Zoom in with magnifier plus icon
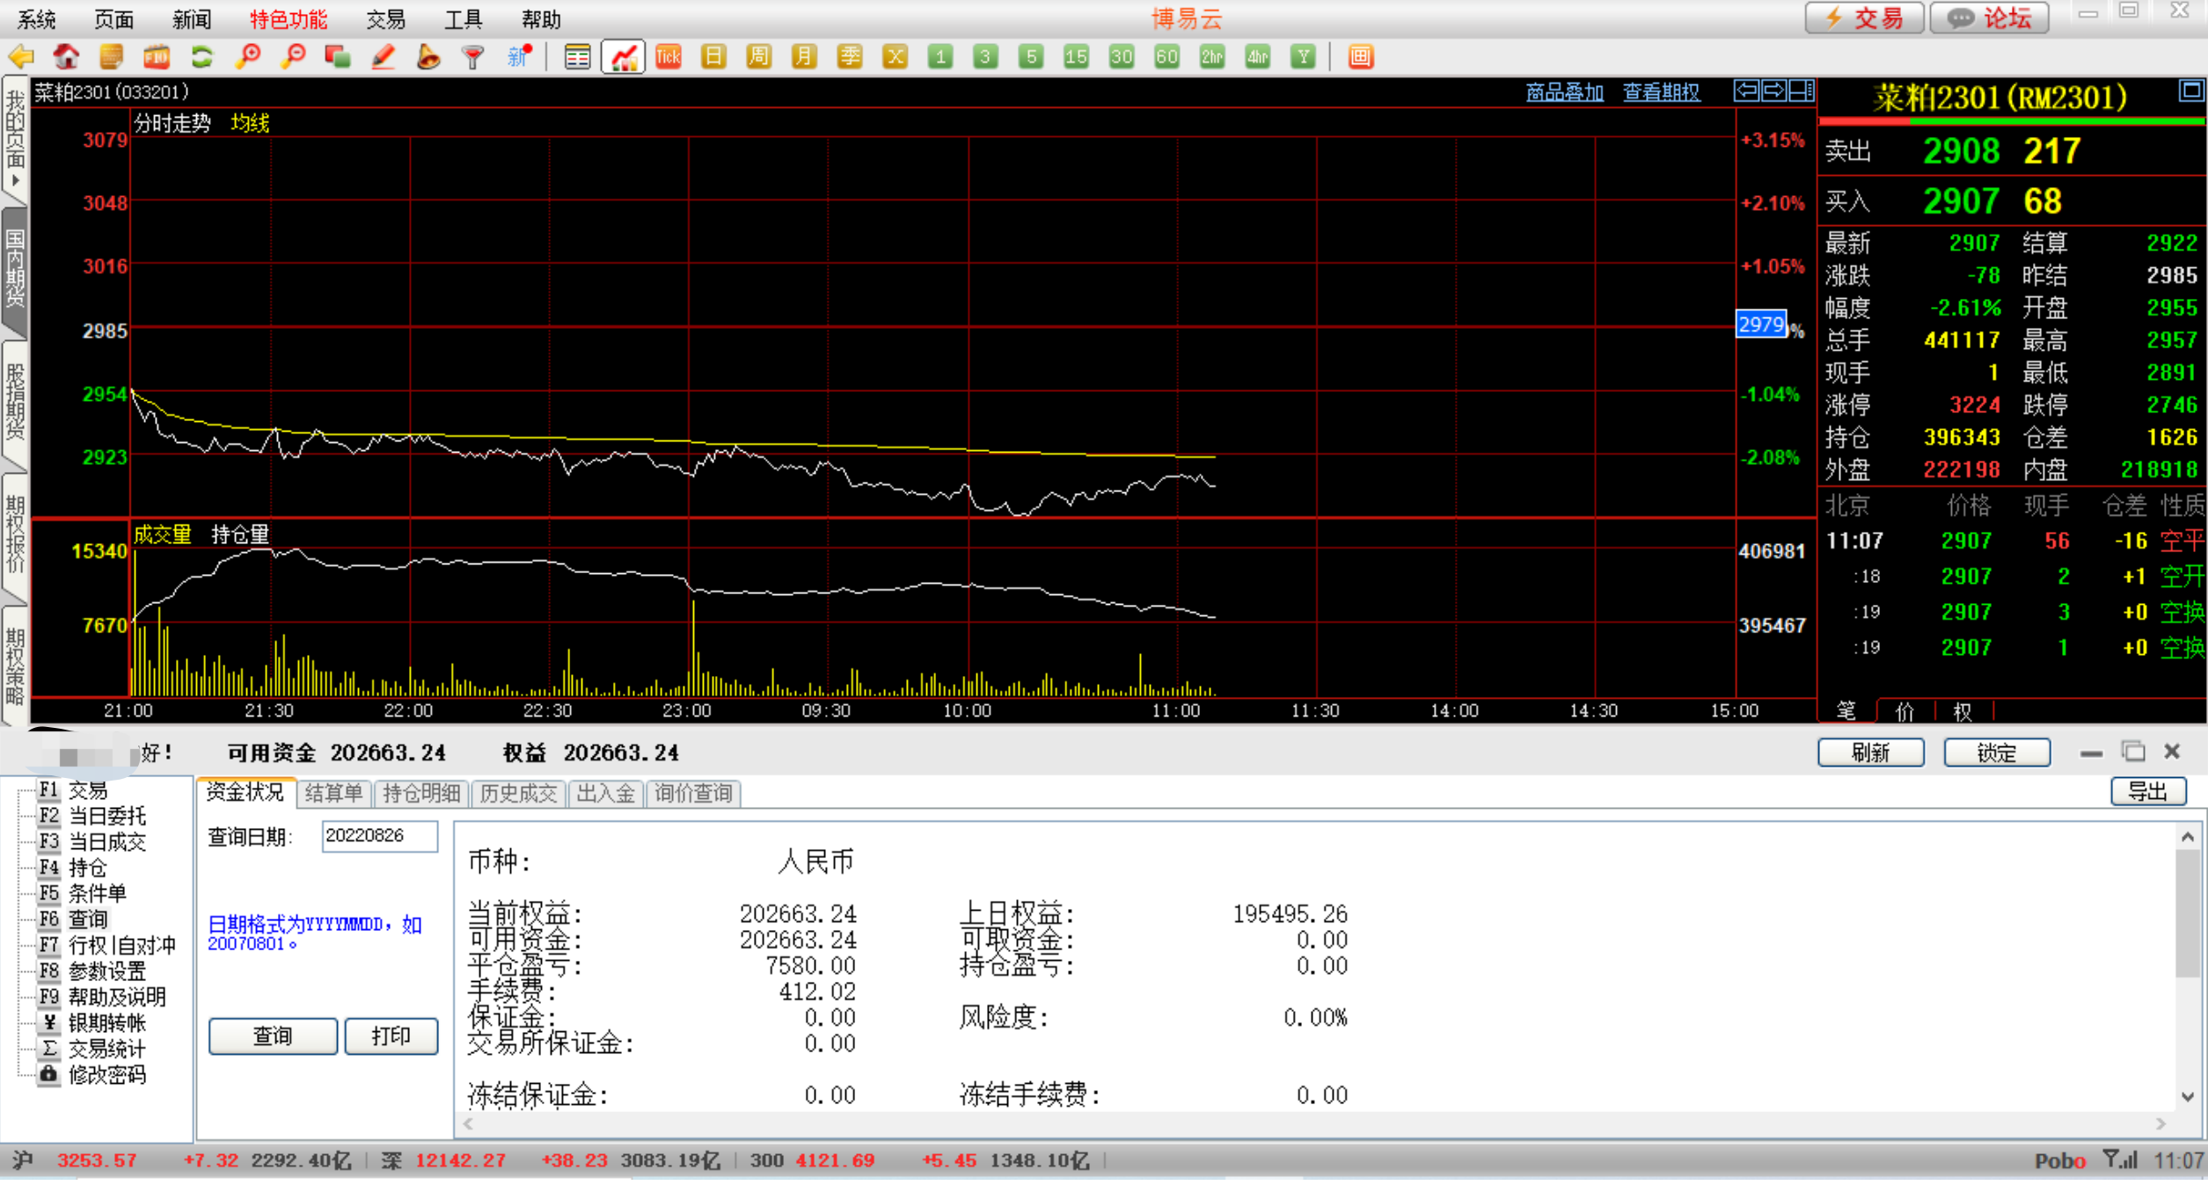The width and height of the screenshot is (2208, 1185). click(x=248, y=58)
